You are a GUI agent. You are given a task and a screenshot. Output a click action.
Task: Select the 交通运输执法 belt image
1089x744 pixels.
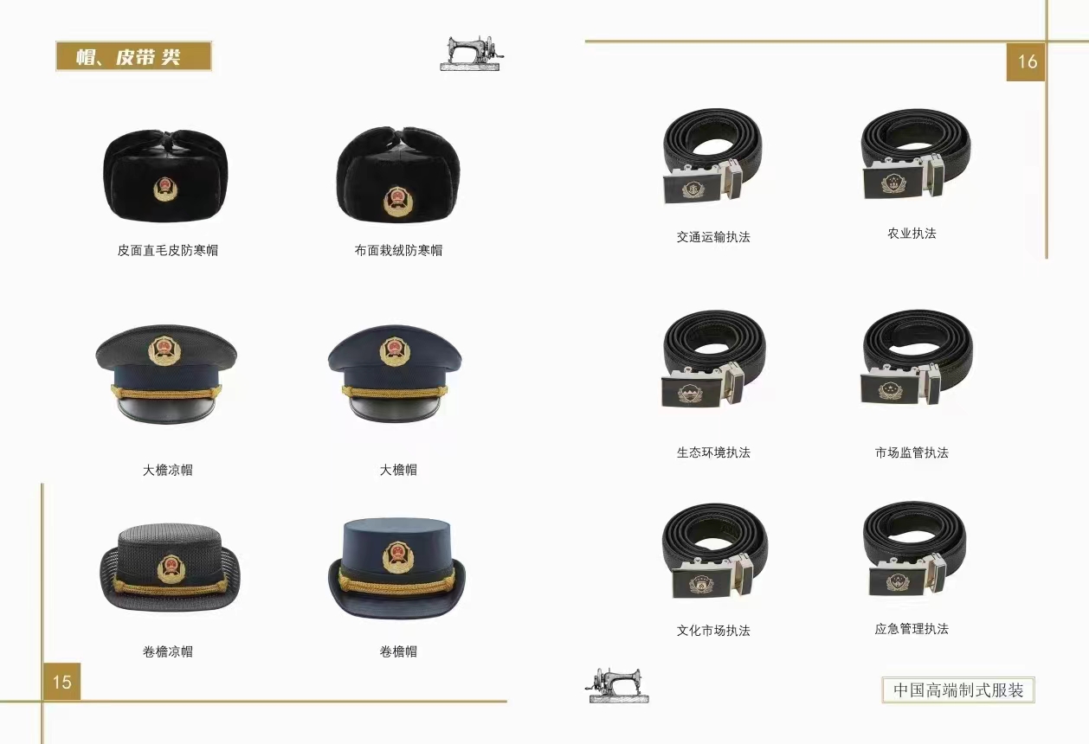coord(713,157)
